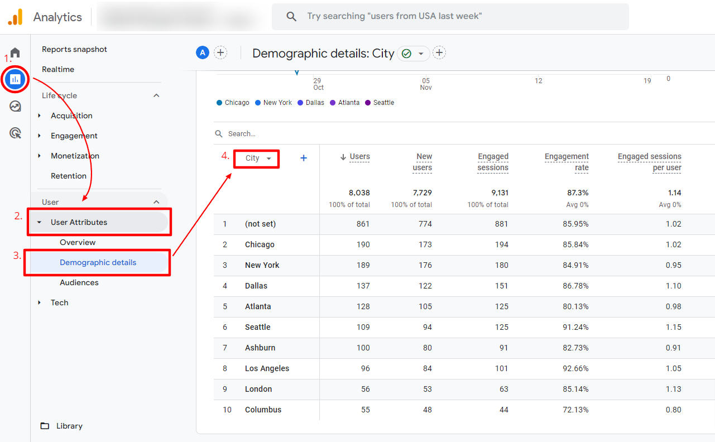Open the Reports icon in left rail
This screenshot has height=442, width=715.
15,79
